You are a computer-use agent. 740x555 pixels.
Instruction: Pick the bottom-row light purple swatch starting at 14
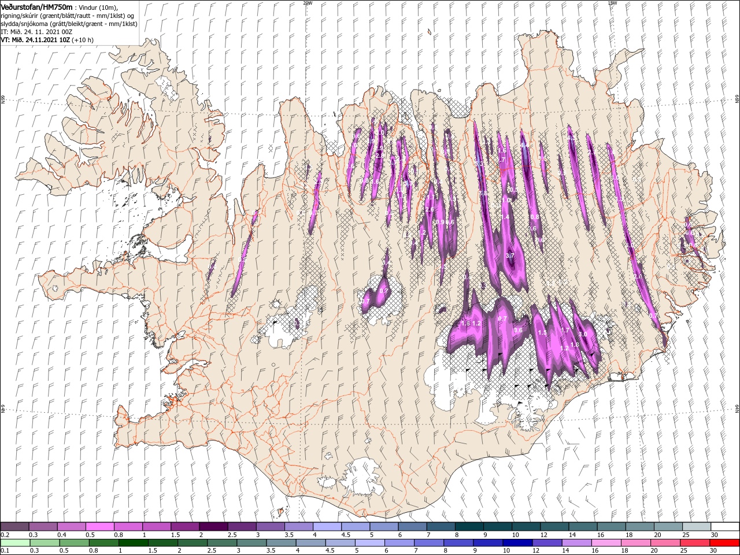576,542
